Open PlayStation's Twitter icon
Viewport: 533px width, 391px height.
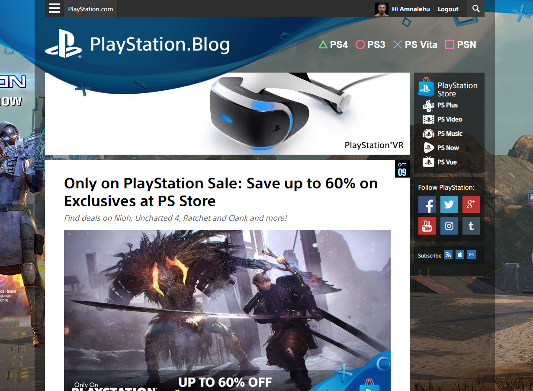[449, 204]
